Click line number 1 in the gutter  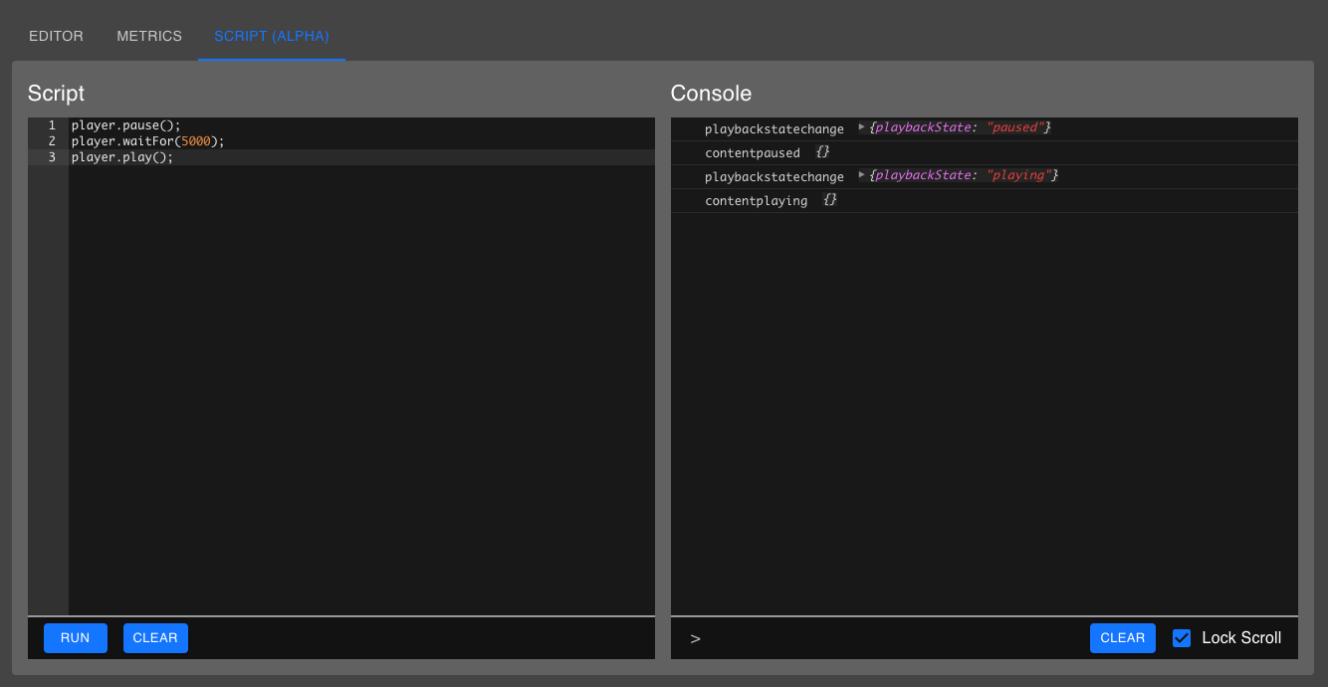51,125
